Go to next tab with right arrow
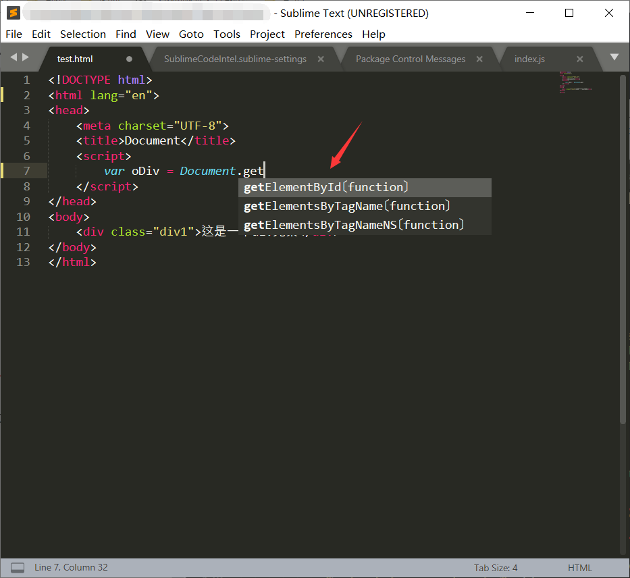This screenshot has height=578, width=630. click(25, 57)
